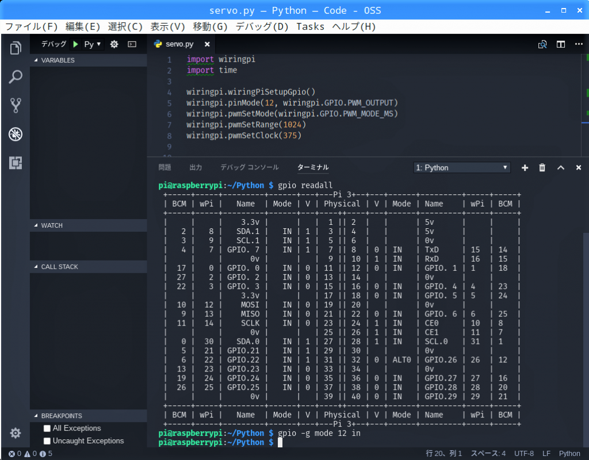The image size is (589, 460).
Task: Click the Python language mode in status bar
Action: click(569, 454)
